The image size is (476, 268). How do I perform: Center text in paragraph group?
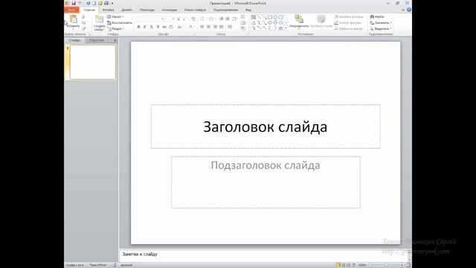click(x=208, y=27)
